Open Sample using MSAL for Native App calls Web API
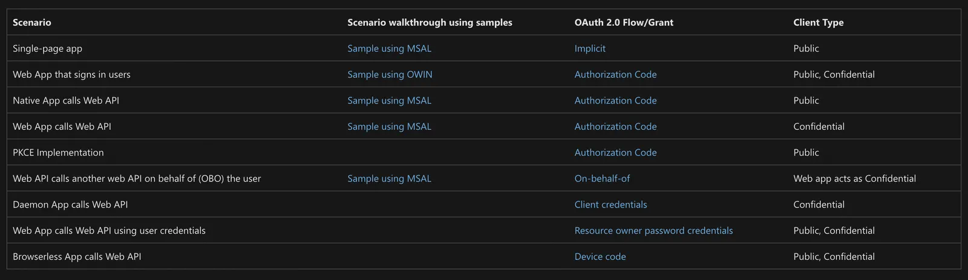 (389, 100)
